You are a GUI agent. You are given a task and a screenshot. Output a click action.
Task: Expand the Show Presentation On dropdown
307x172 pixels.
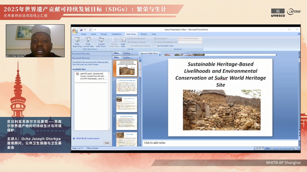190,42
